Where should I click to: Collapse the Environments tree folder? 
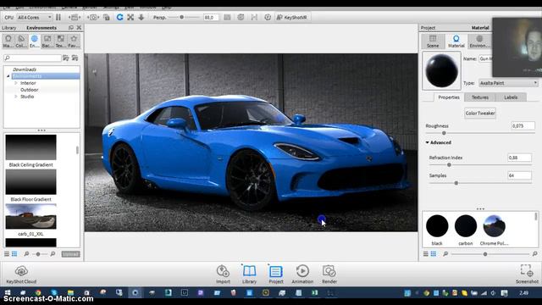pyautogui.click(x=8, y=76)
